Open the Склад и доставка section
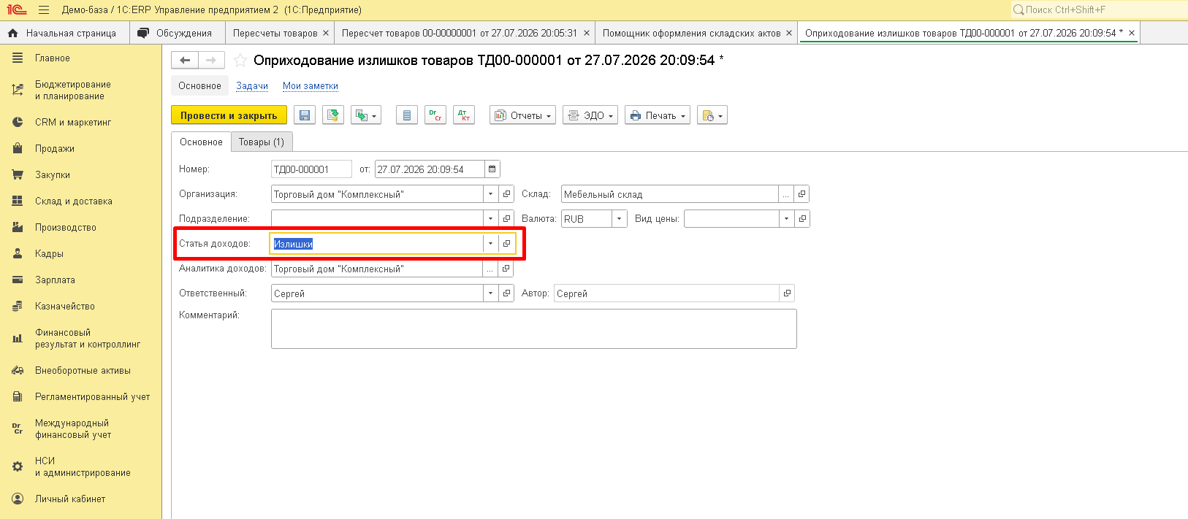This screenshot has height=519, width=1188. pos(74,201)
